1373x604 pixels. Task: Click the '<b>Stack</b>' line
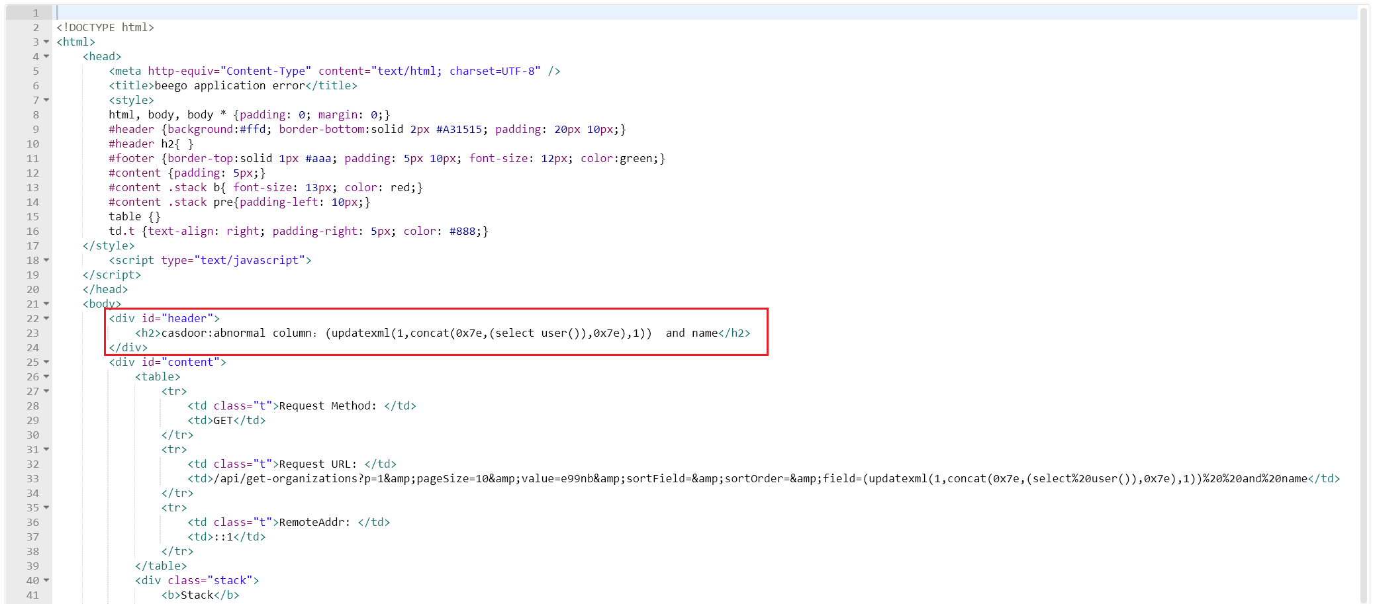201,595
